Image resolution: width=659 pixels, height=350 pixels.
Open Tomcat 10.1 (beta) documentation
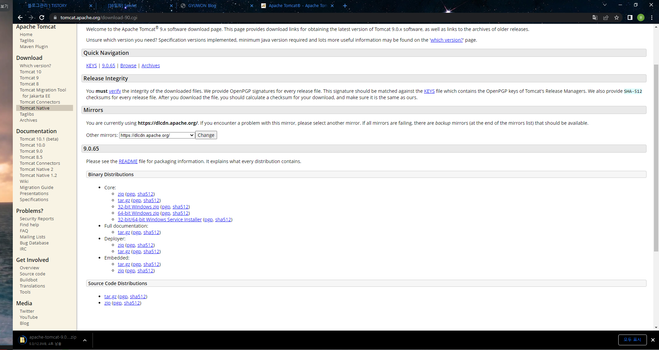click(39, 139)
